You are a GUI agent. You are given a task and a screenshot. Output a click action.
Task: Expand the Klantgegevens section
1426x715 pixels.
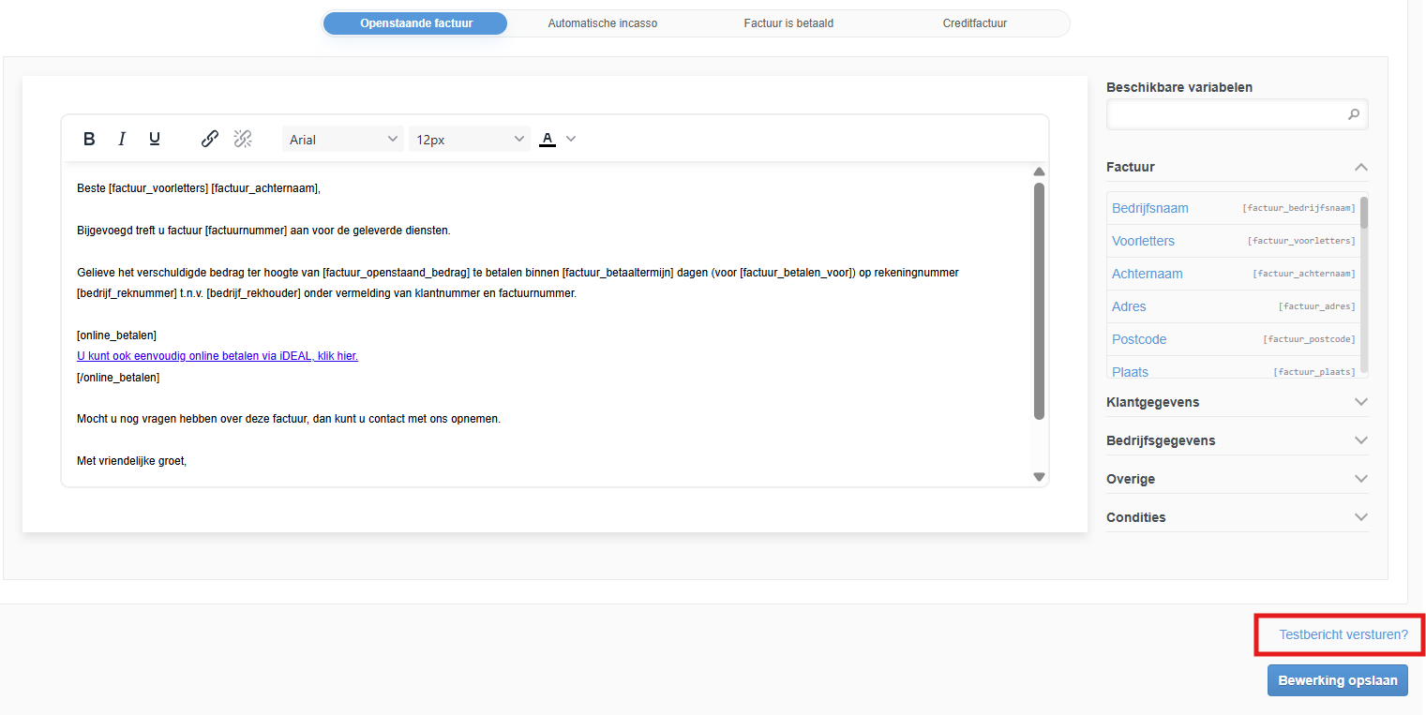1360,402
